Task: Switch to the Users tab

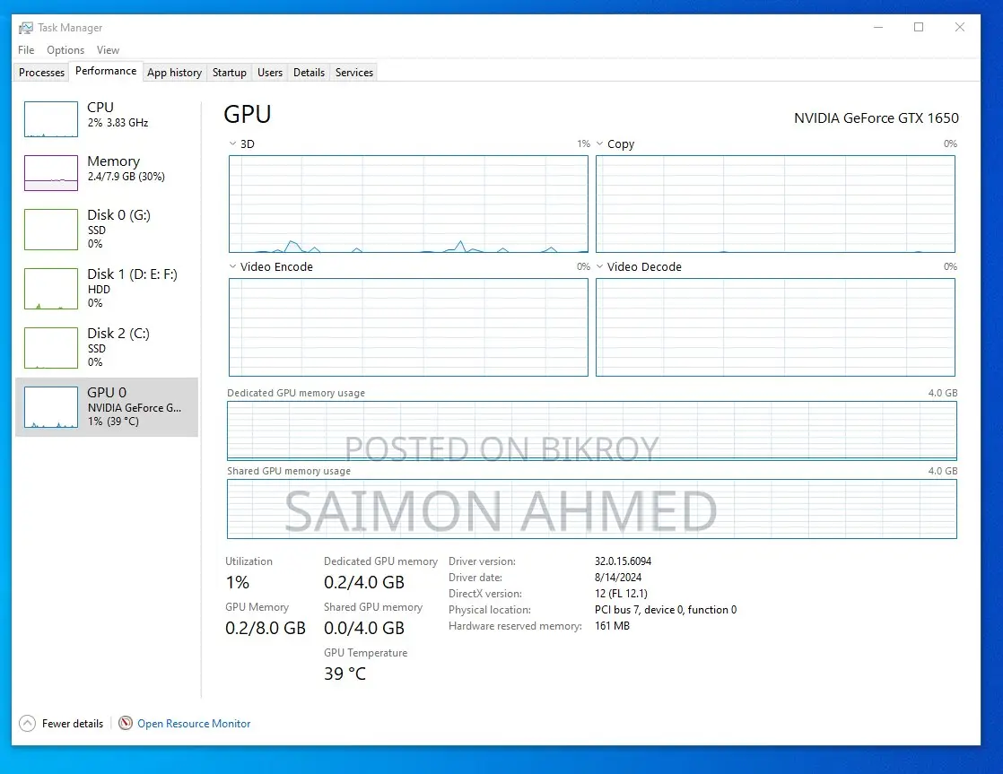Action: tap(270, 73)
